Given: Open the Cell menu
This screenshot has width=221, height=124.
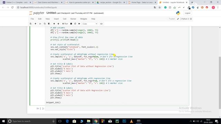Looking at the screenshot, I should tap(65, 19).
